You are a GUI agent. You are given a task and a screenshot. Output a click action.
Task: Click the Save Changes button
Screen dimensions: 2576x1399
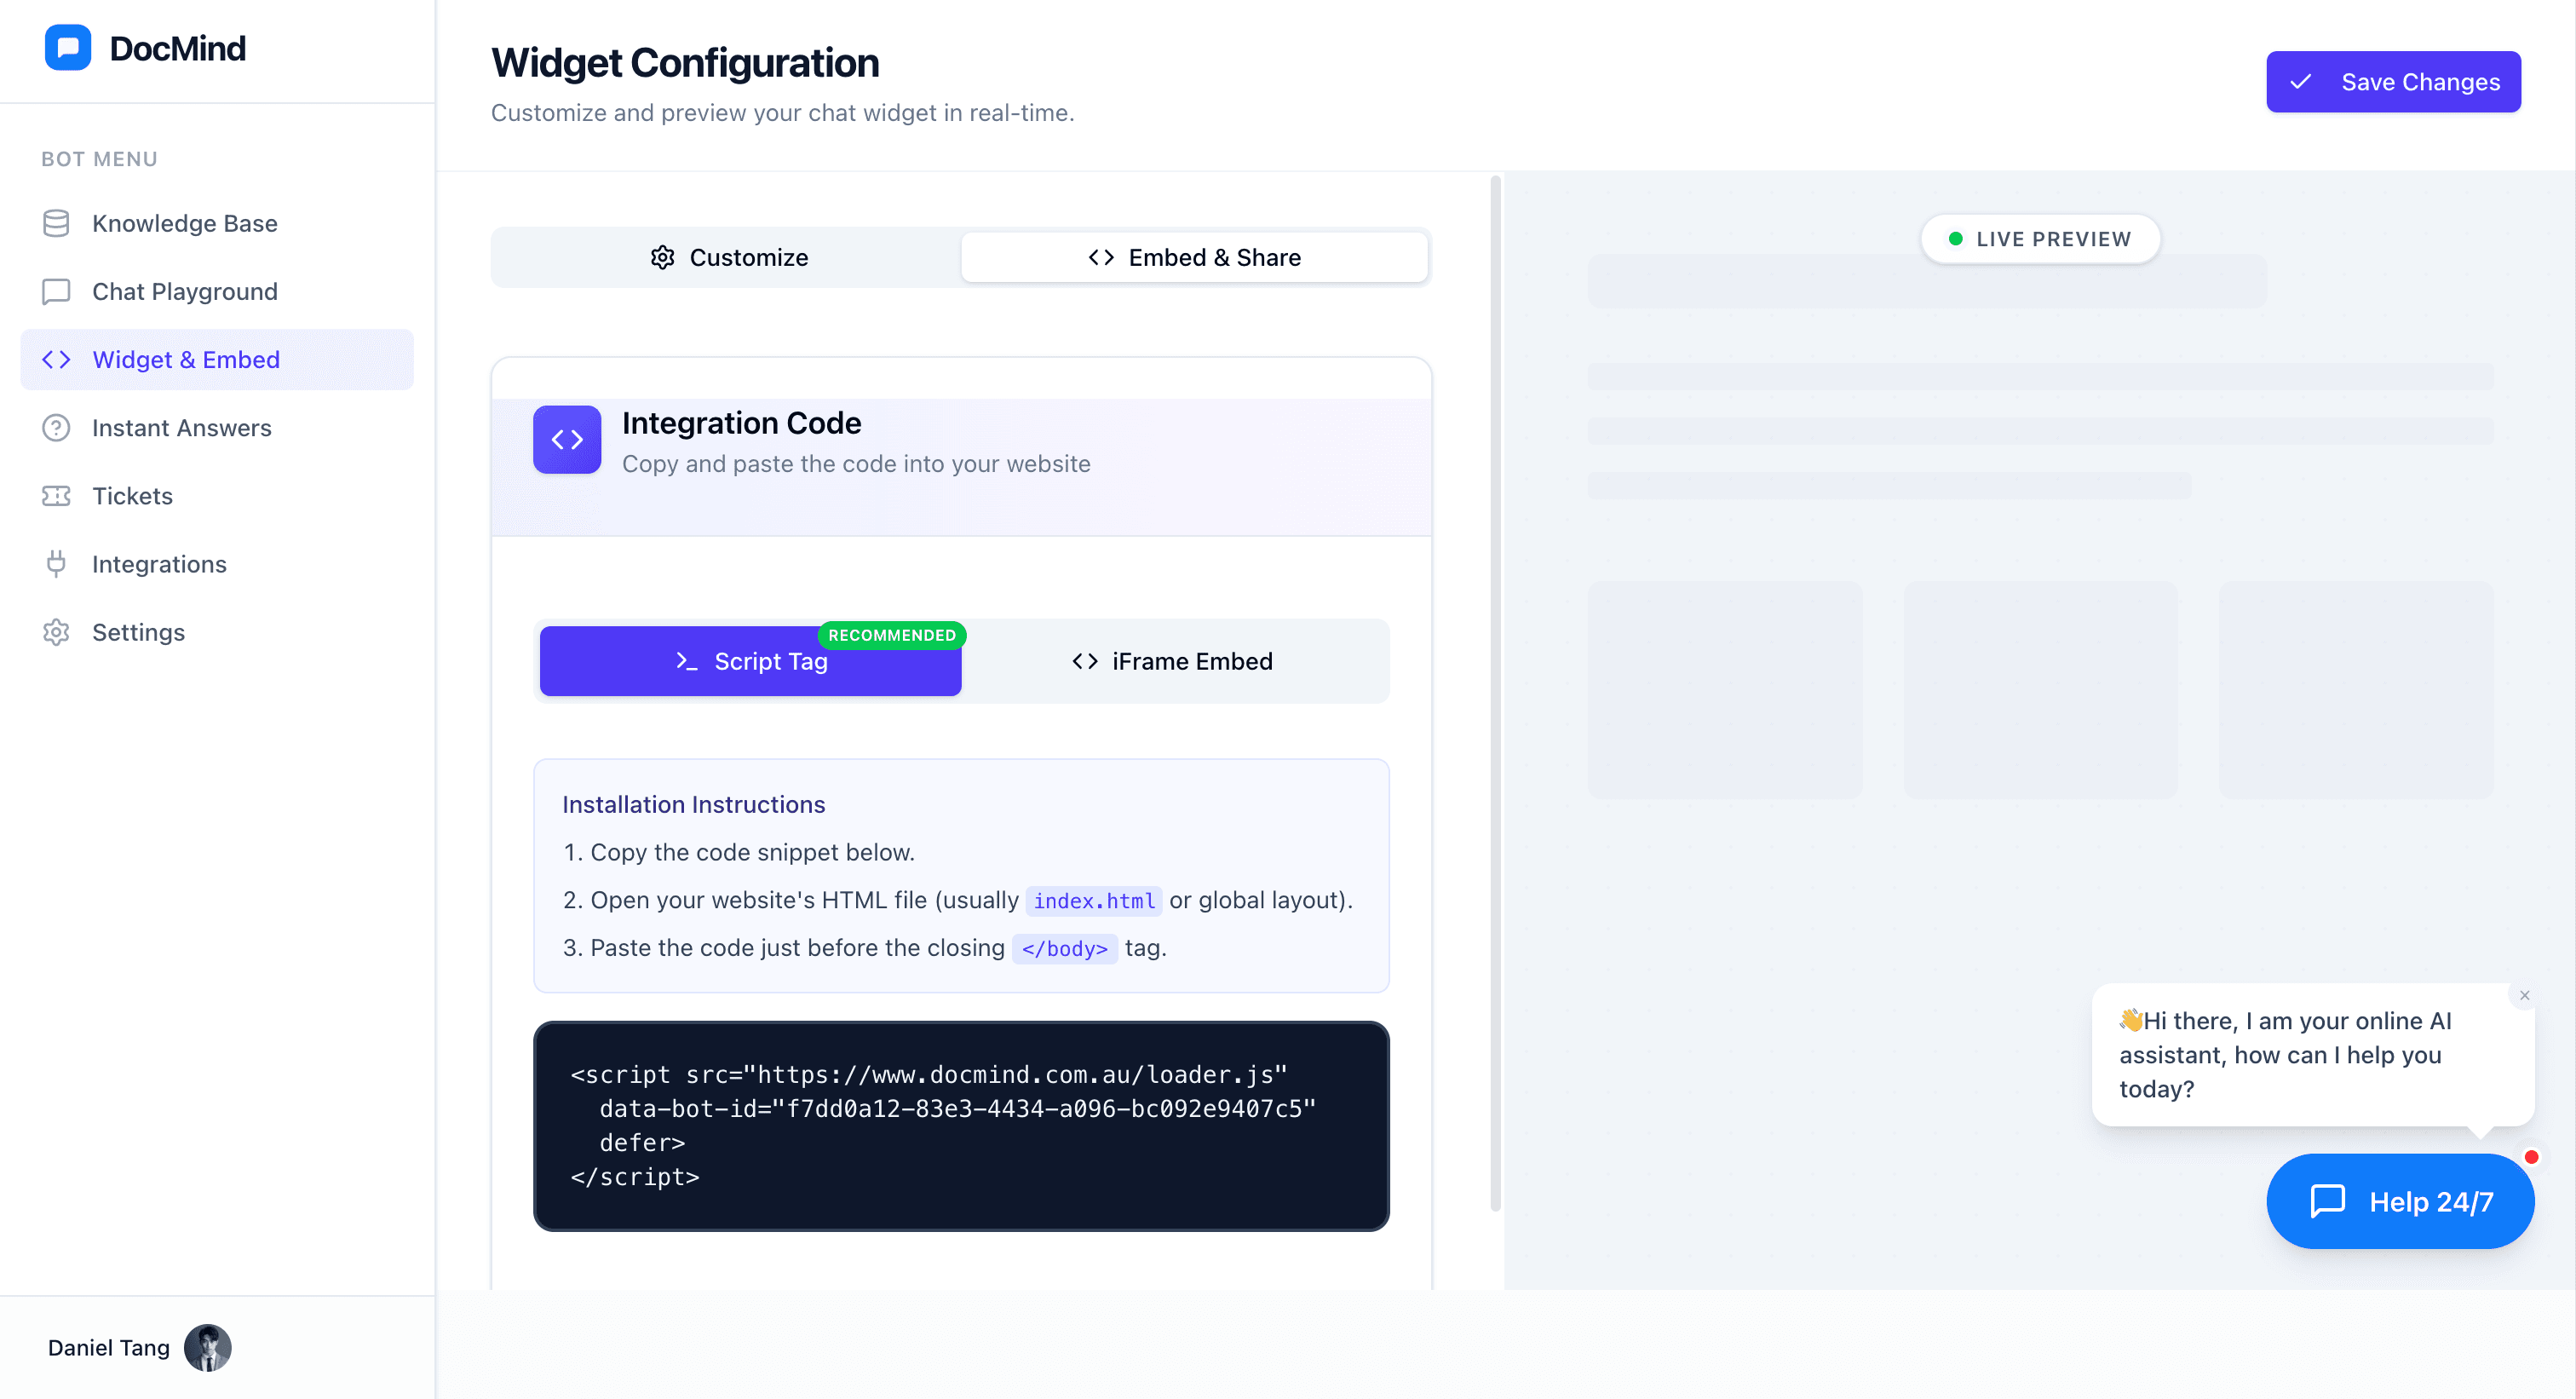pyautogui.click(x=2393, y=81)
